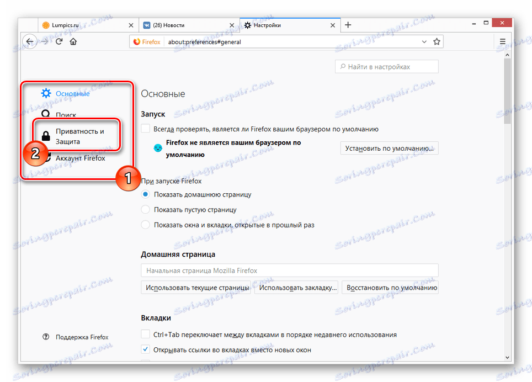This screenshot has width=532, height=382.
Task: Select the Настройки tab
Action: 290,25
